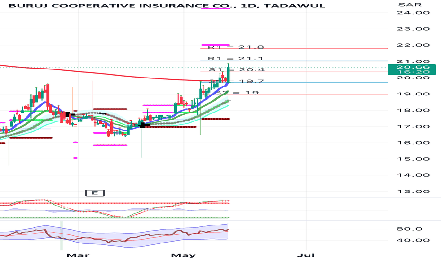The height and width of the screenshot is (260, 441).
Task: Click the 14.00 price axis label
Action: [x=413, y=175]
